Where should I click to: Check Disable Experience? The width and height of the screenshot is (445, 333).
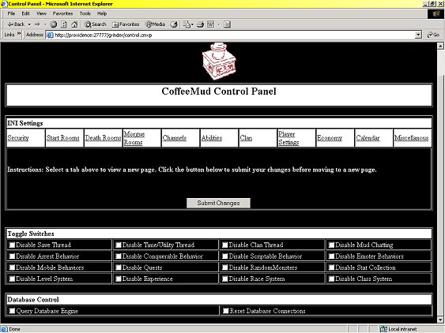(119, 279)
